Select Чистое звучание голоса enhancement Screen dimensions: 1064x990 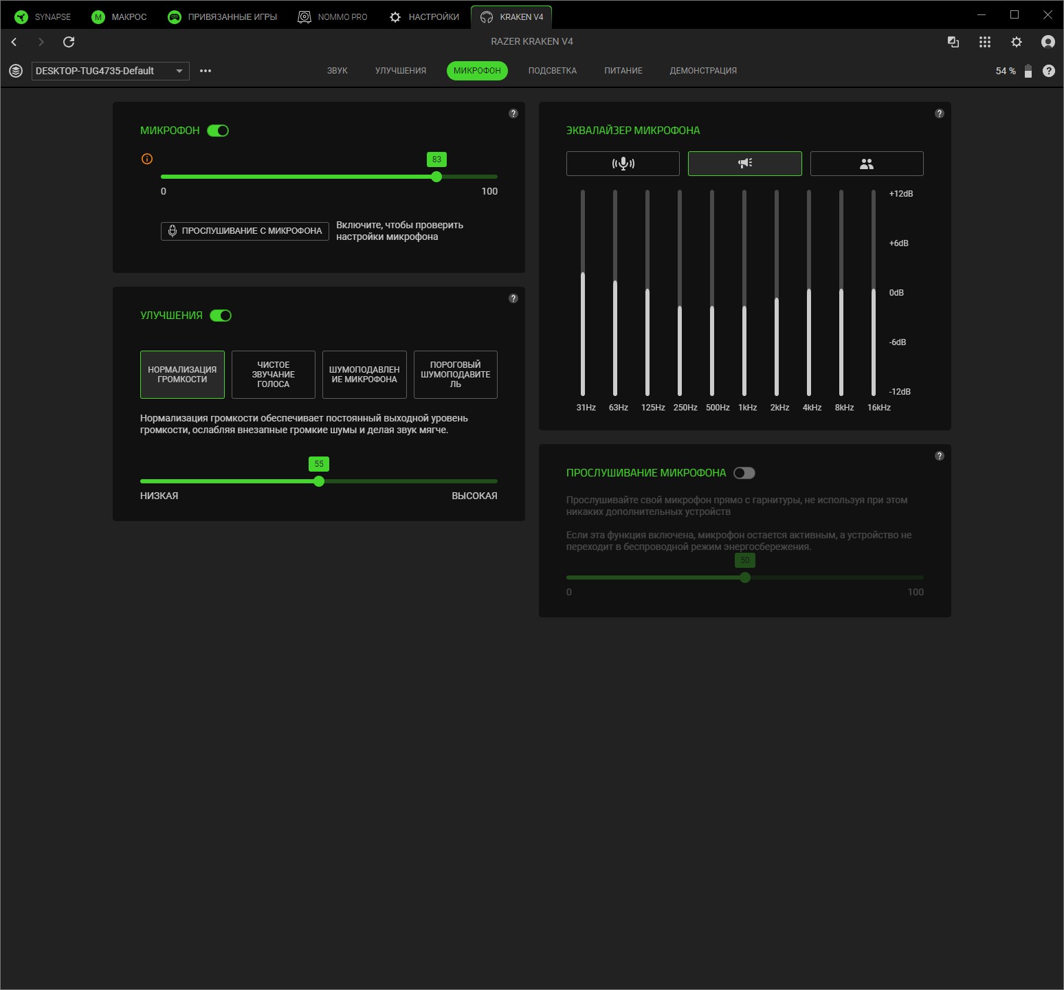coord(274,375)
